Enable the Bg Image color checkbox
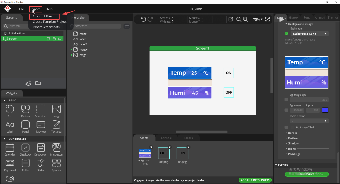 pos(287,110)
